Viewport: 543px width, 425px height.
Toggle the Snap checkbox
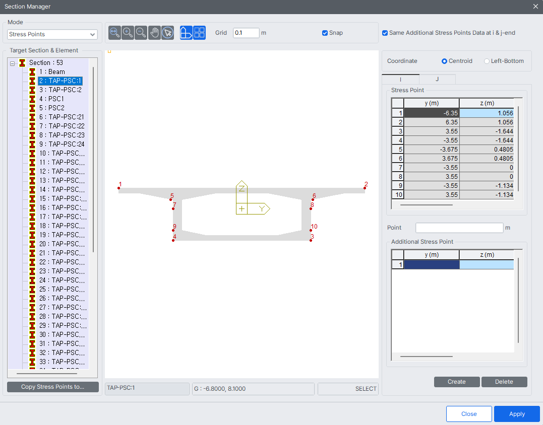325,33
